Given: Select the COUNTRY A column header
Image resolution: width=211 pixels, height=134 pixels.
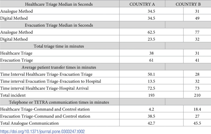Looking at the screenshot, I should 142,4.
